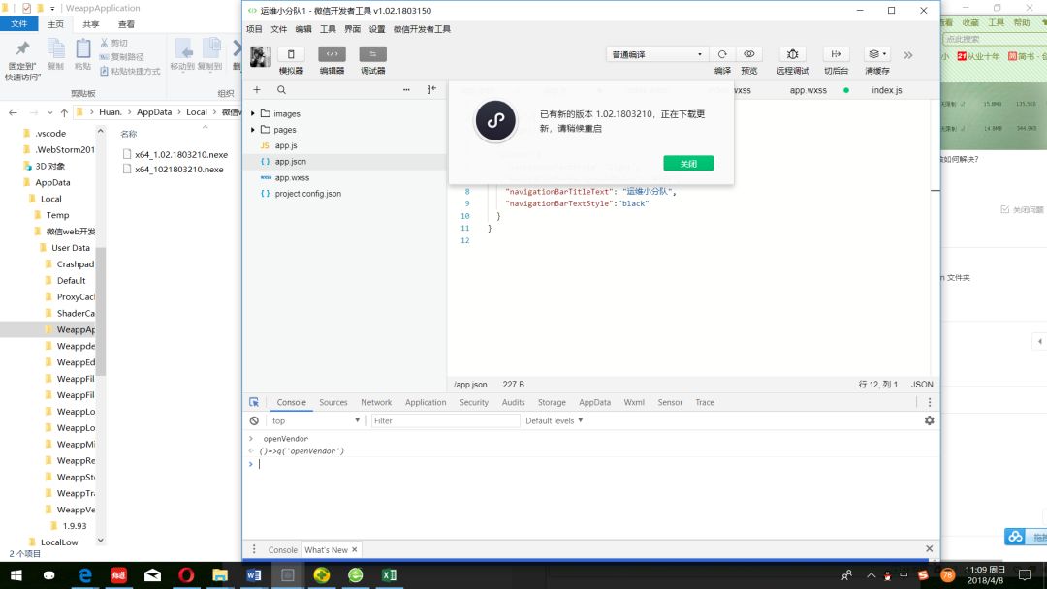Click the DevTools element inspector icon

254,402
